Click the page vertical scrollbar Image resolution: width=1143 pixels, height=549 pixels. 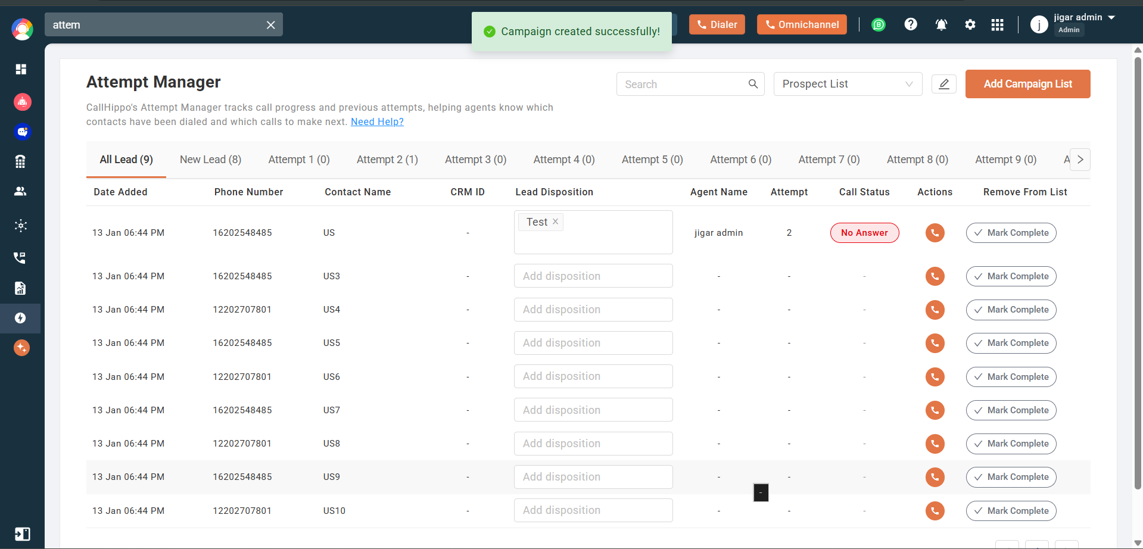(1138, 274)
